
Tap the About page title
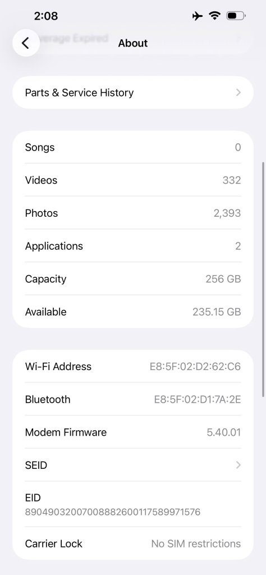point(133,43)
